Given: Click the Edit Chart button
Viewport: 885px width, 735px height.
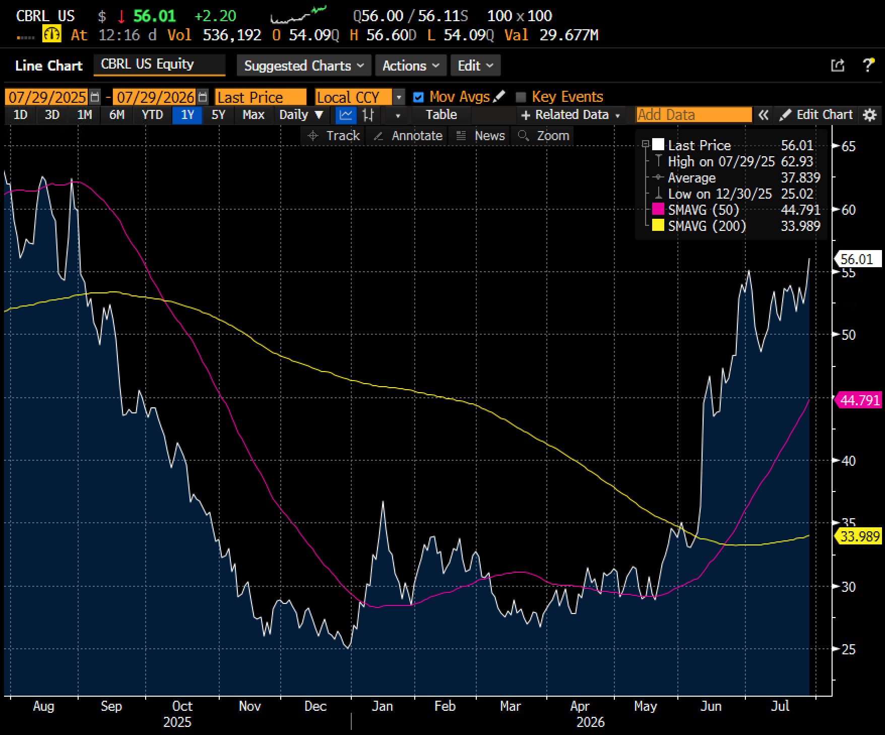Looking at the screenshot, I should 816,115.
